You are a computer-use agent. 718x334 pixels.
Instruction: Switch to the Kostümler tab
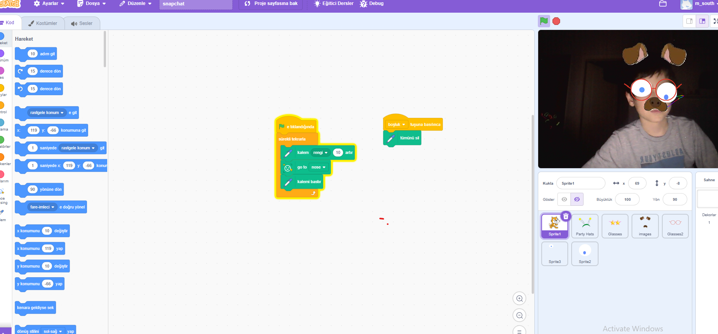tap(43, 23)
